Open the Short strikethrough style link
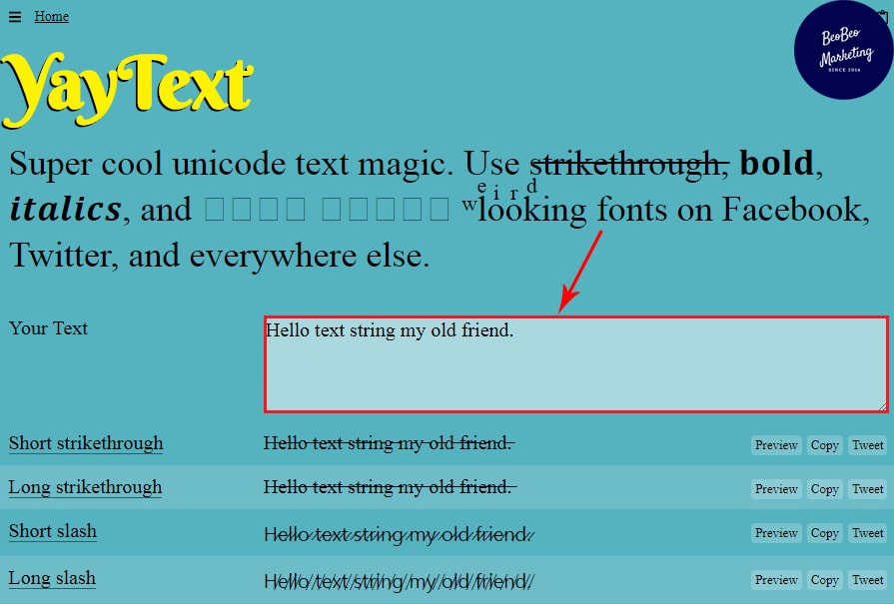The width and height of the screenshot is (894, 604). (86, 443)
